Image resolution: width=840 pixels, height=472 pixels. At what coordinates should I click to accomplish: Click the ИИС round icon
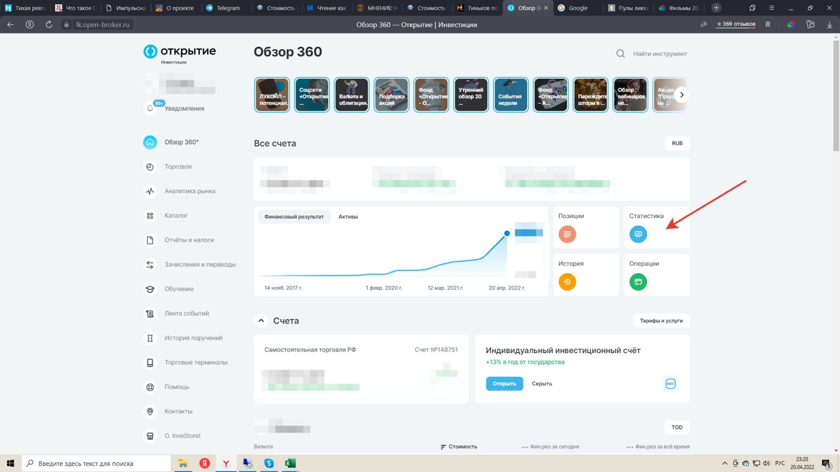670,384
